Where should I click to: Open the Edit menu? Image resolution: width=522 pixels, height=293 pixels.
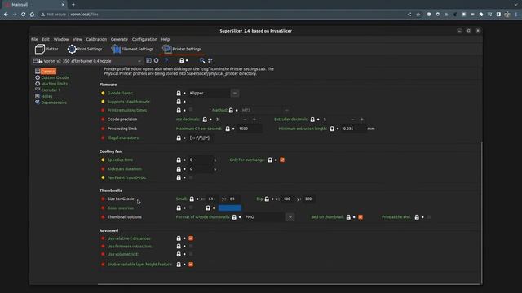point(46,39)
